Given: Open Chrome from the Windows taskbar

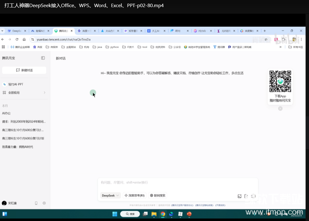Looking at the screenshot, I should [163, 214].
